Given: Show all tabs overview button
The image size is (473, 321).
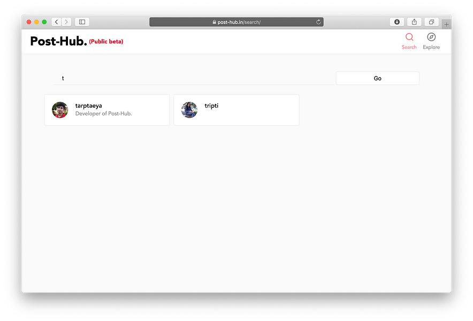Looking at the screenshot, I should point(431,22).
